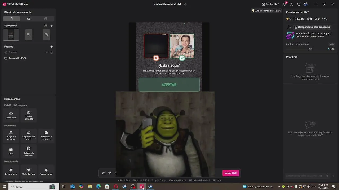
Task: Click the diamonds count in LIVE results
Action: [x=289, y=19]
